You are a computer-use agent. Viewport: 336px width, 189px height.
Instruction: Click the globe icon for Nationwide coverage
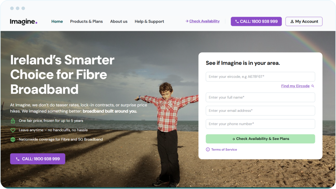pyautogui.click(x=13, y=140)
